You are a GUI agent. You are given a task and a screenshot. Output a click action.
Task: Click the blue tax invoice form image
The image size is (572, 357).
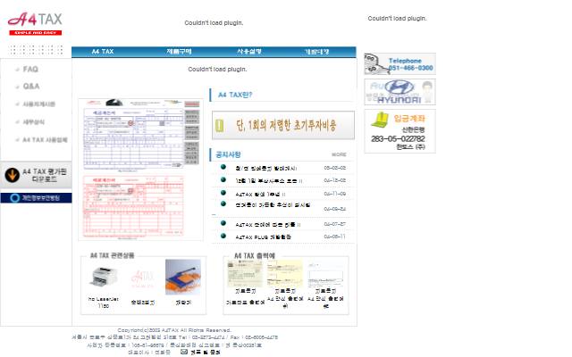[133, 138]
